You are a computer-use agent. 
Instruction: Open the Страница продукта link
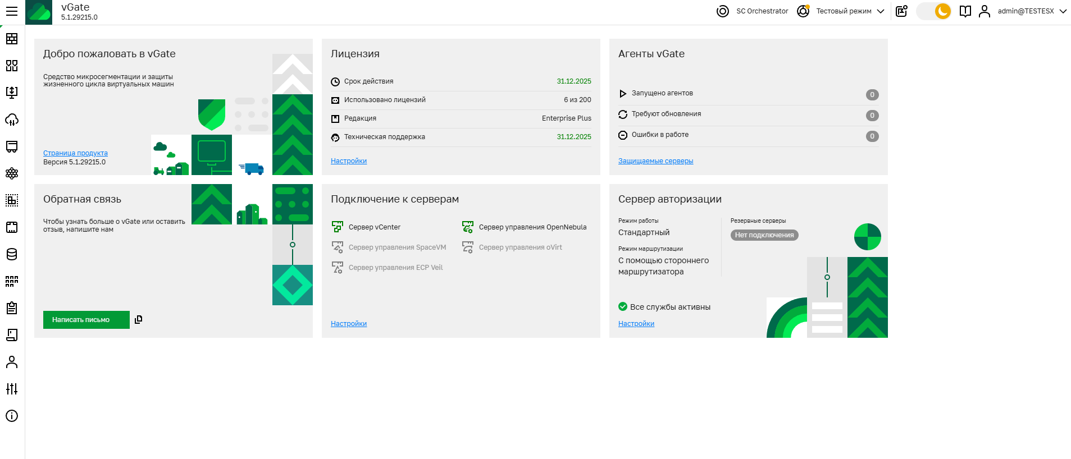75,153
